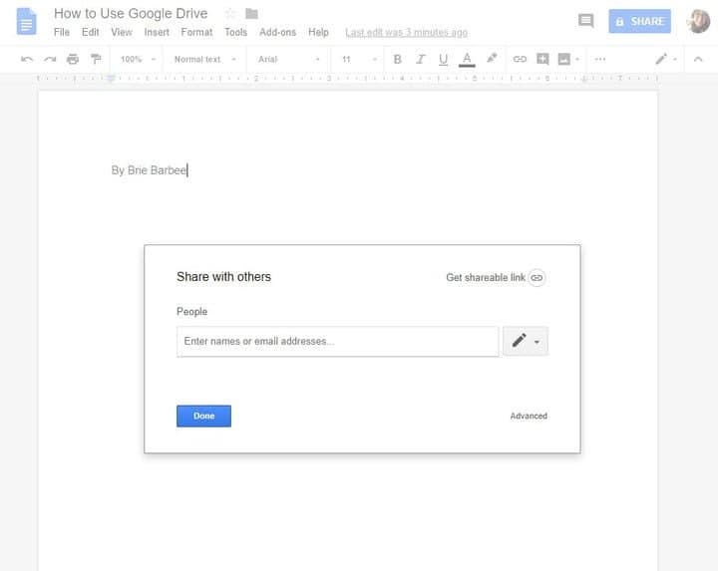Select the Paint format tool
Viewport: 718px width, 571px height.
[x=96, y=59]
